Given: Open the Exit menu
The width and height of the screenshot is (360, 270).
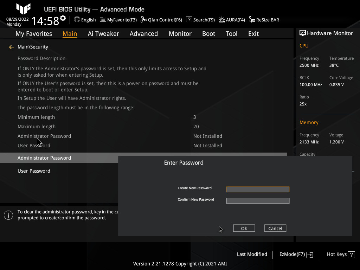Looking at the screenshot, I should pos(253,33).
